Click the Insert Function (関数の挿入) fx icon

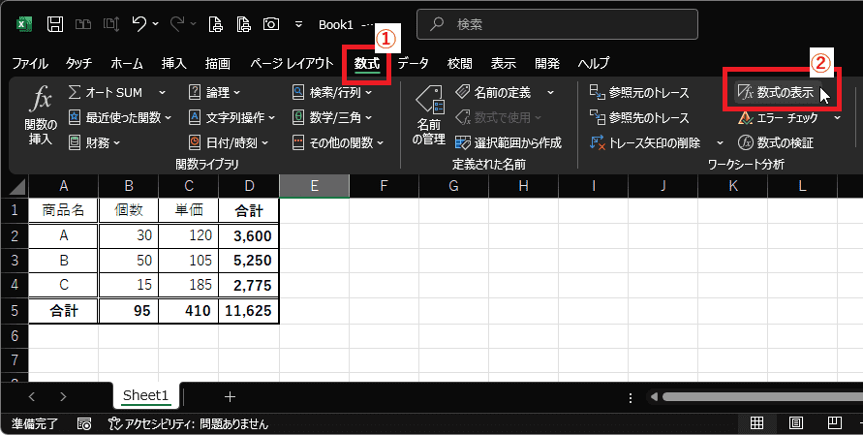tap(41, 99)
